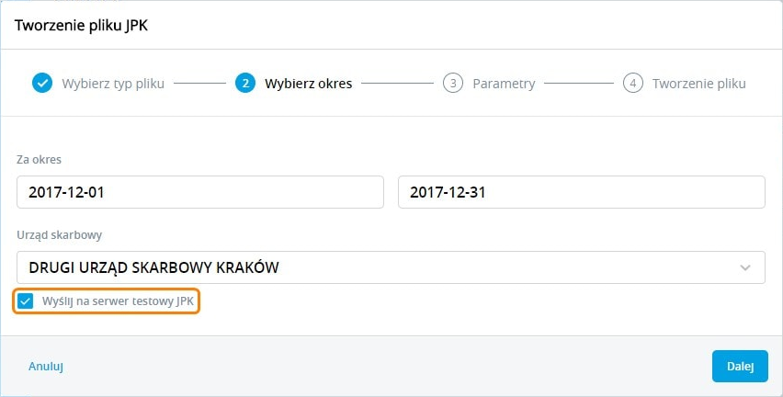Click the 'DRUGI URZĄD SKARBOWY KRAKÓW' combo box text
Screen dimensions: 783x397
coord(154,268)
